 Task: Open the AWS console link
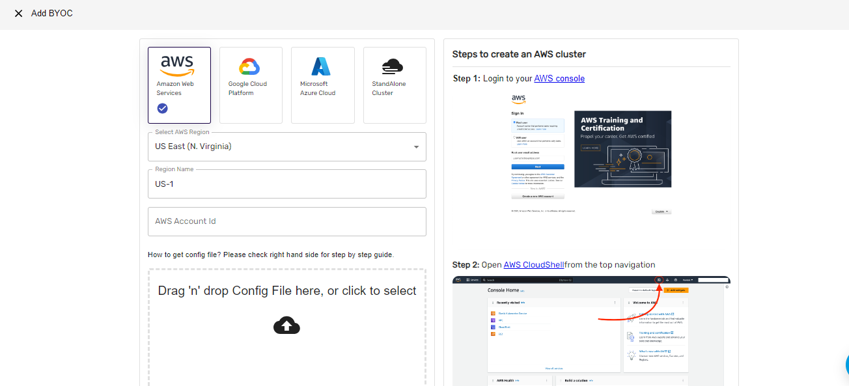pyautogui.click(x=559, y=79)
